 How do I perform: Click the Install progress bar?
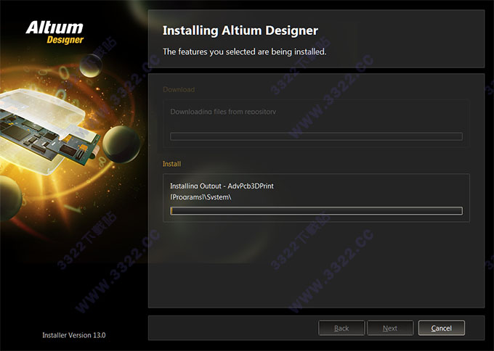(x=316, y=211)
